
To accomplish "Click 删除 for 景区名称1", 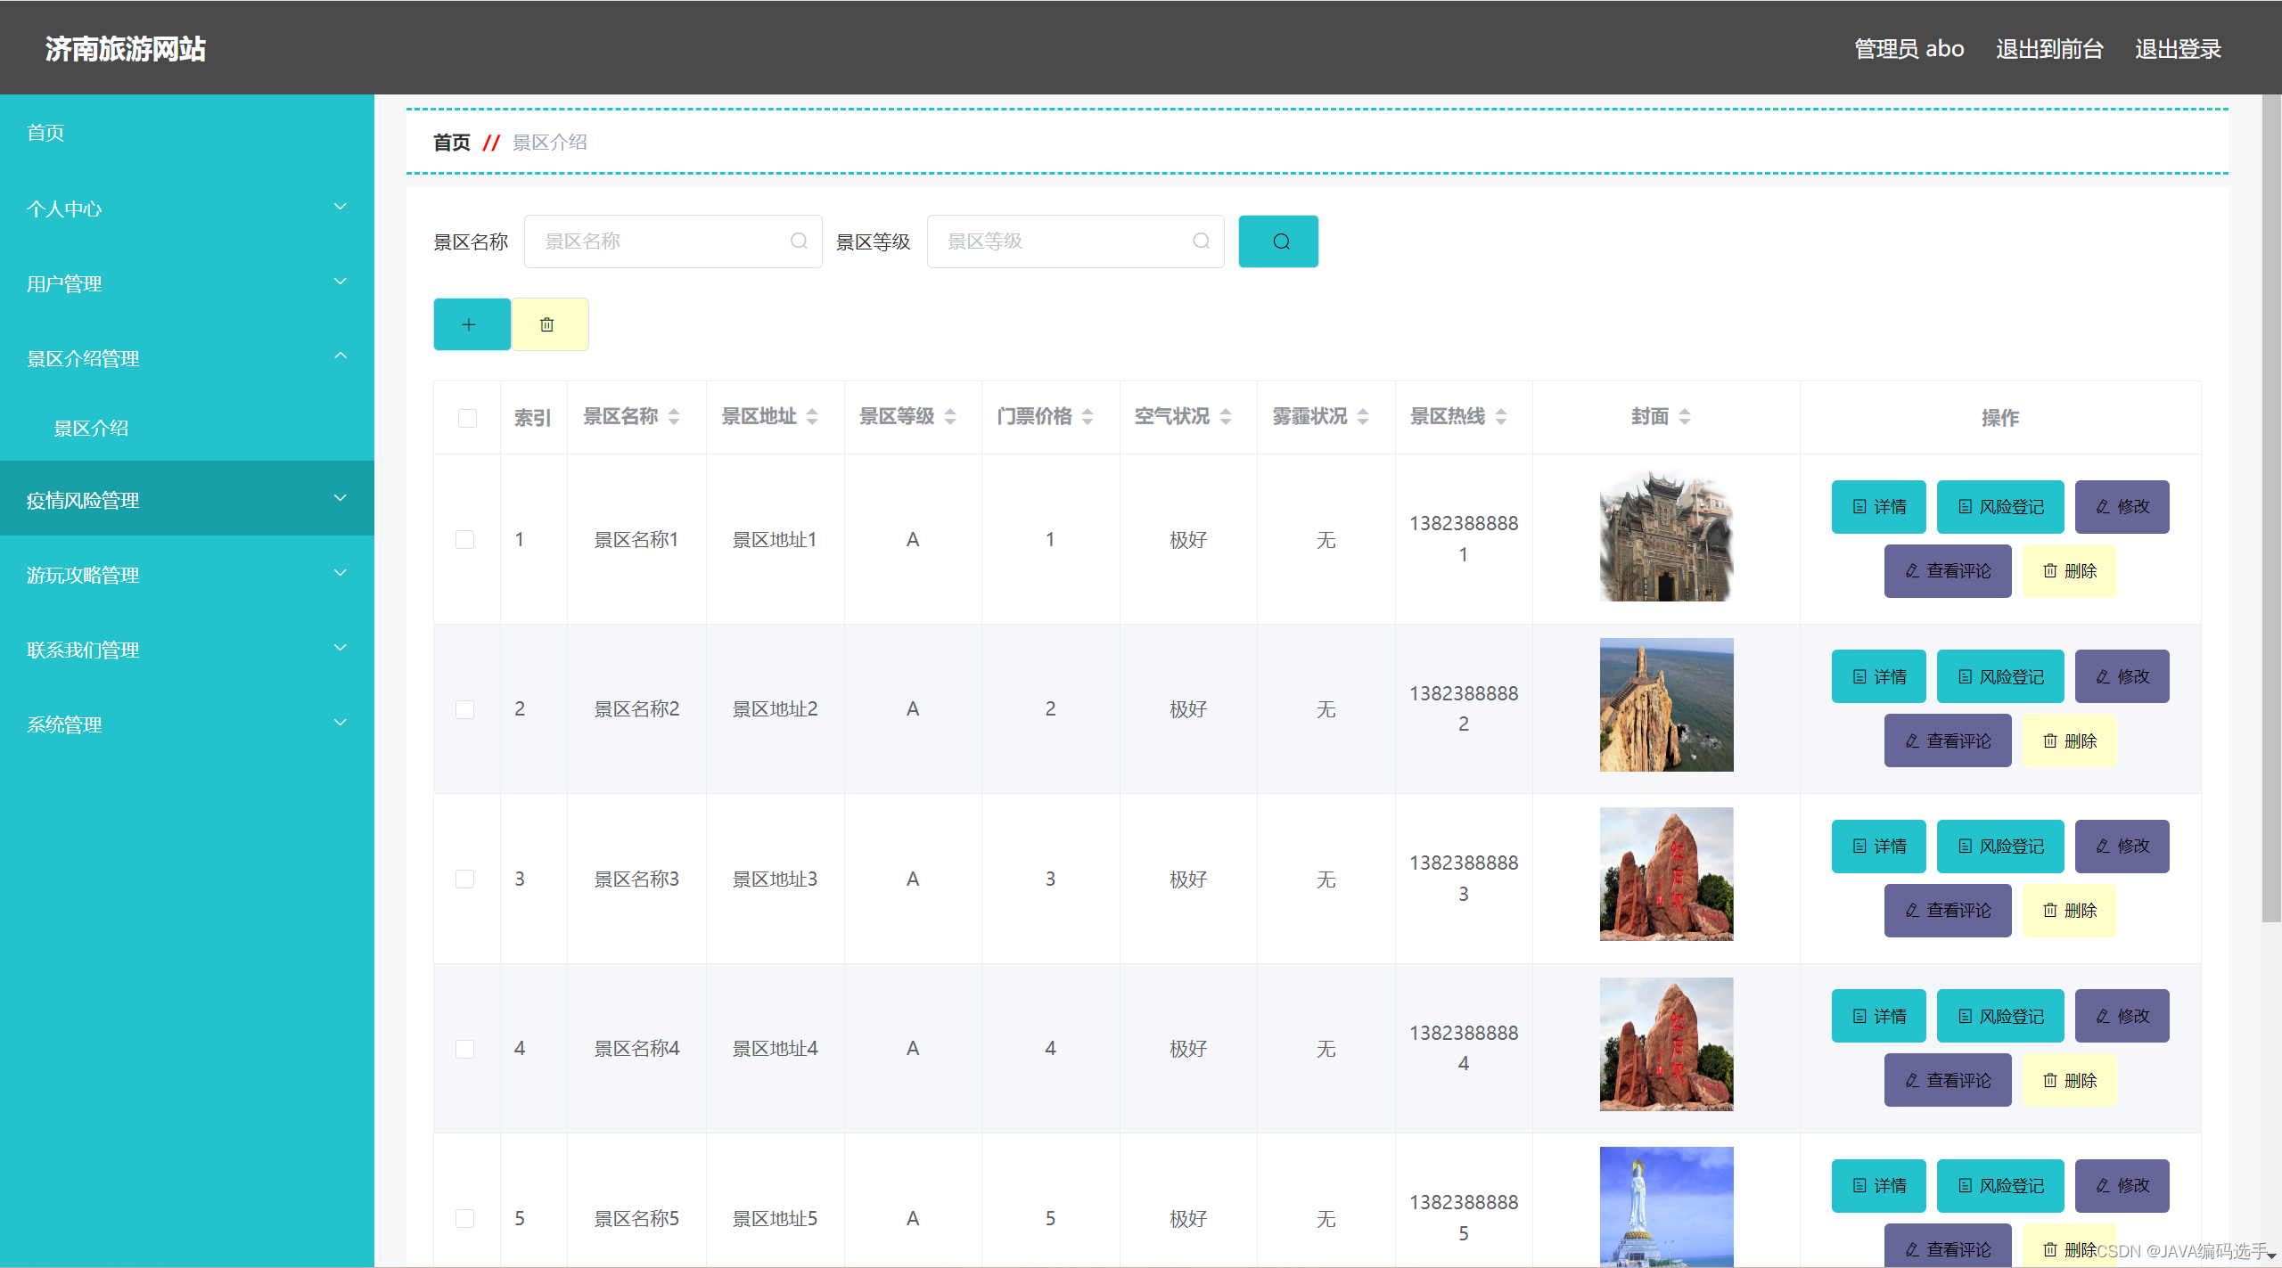I will tap(2069, 571).
